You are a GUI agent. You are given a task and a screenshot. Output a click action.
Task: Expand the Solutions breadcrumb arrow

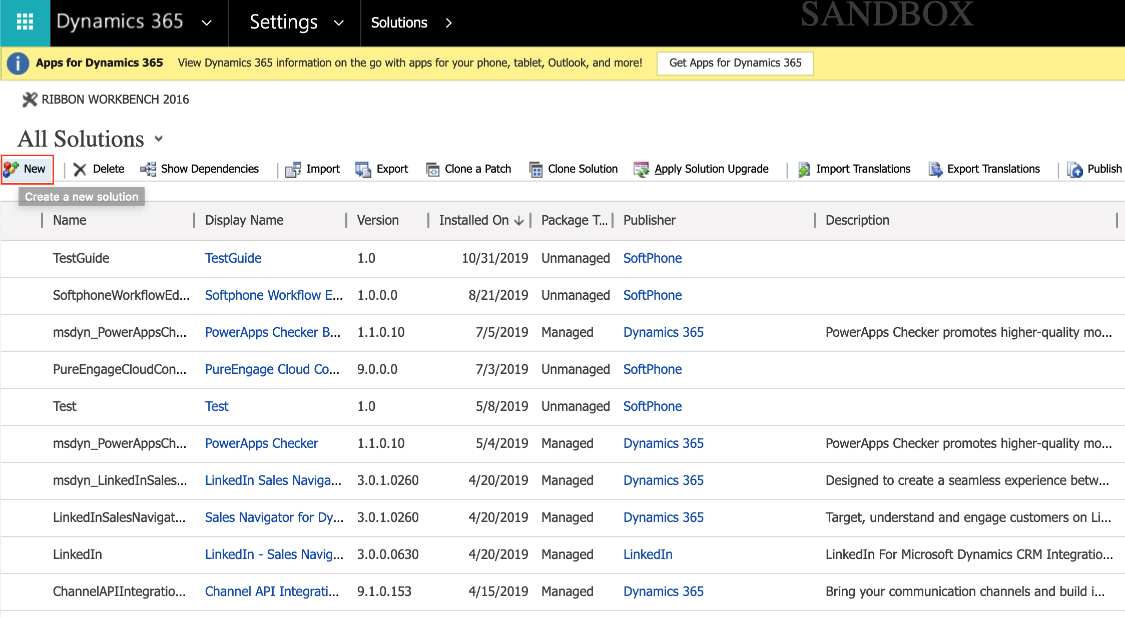(x=448, y=23)
